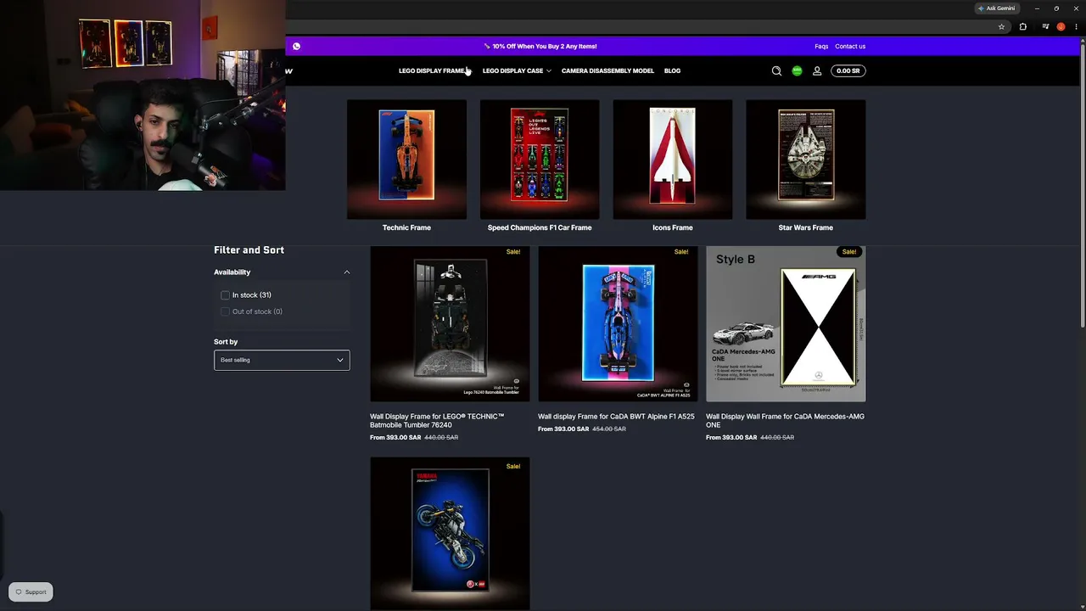The height and width of the screenshot is (611, 1086).
Task: Follow the Faqs link
Action: 821,47
